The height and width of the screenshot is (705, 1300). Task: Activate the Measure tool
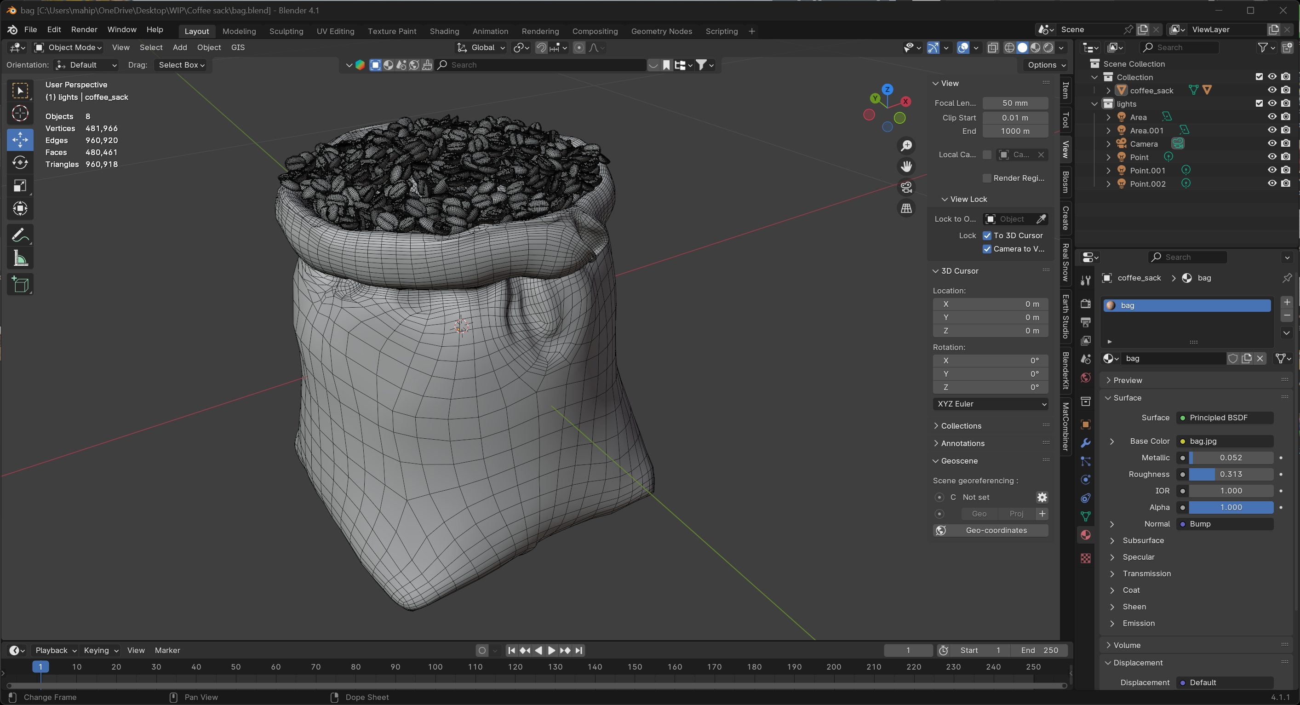point(20,258)
